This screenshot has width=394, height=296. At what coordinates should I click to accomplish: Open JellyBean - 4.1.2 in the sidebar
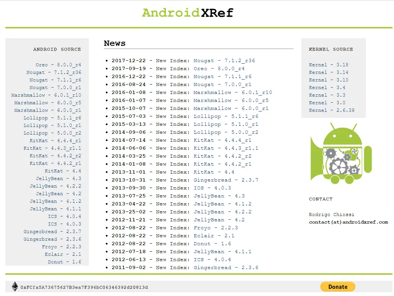tap(55, 201)
